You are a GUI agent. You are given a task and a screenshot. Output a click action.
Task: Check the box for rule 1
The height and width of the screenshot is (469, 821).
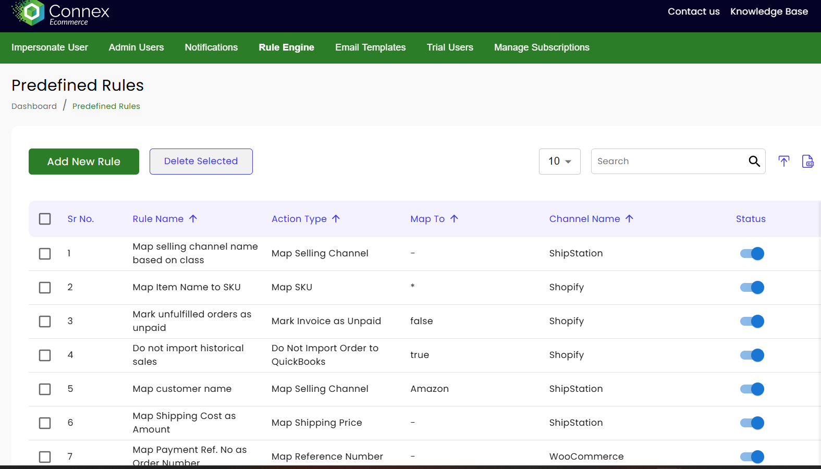(x=45, y=254)
